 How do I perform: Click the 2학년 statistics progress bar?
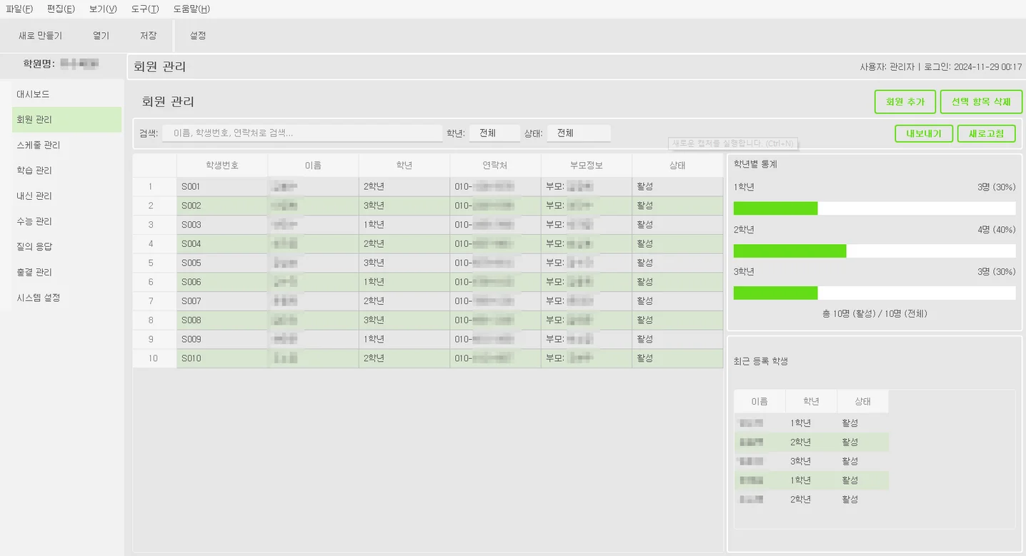tap(874, 251)
